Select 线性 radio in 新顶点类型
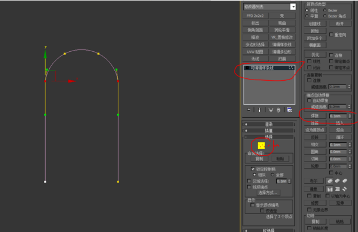The image size is (358, 232). [307, 10]
